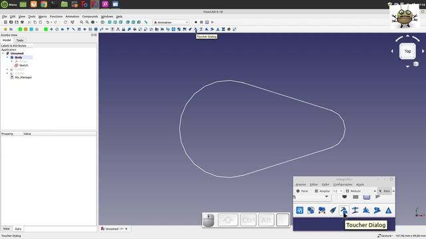
Task: Open the Animation workbench dropdown
Action: [x=171, y=22]
